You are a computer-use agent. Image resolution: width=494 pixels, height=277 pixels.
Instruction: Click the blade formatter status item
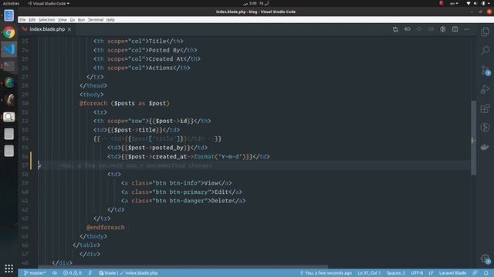[x=128, y=273]
